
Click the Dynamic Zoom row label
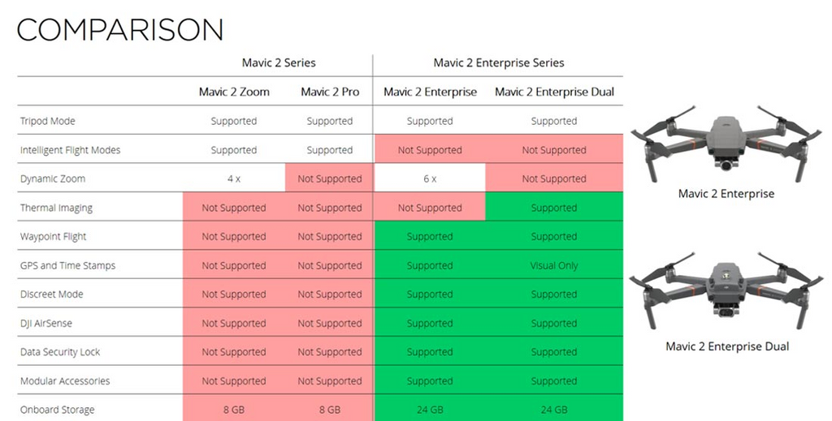coord(53,178)
